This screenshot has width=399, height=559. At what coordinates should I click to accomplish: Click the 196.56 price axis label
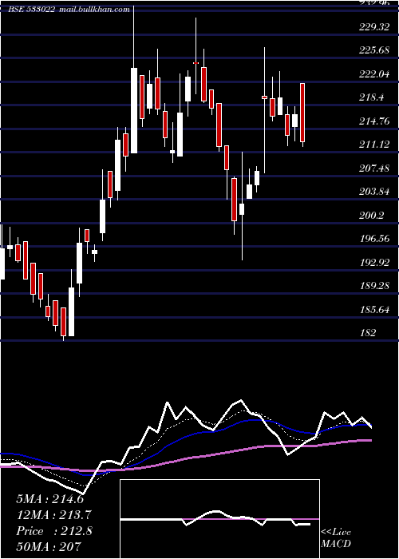374,239
